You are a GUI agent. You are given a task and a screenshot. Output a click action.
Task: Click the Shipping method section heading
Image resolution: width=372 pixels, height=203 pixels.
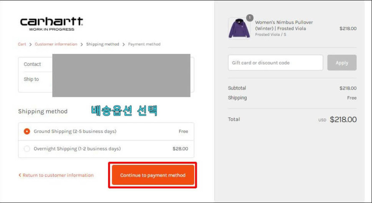tap(43, 111)
